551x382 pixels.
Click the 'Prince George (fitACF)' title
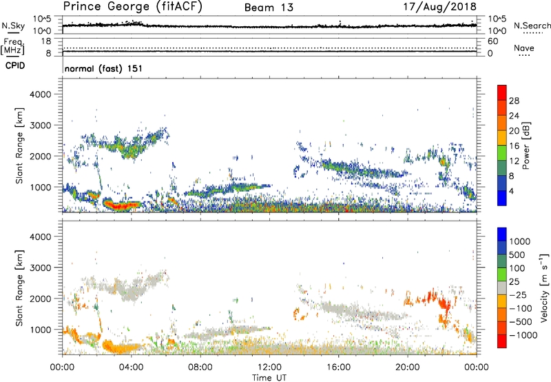[x=132, y=7]
